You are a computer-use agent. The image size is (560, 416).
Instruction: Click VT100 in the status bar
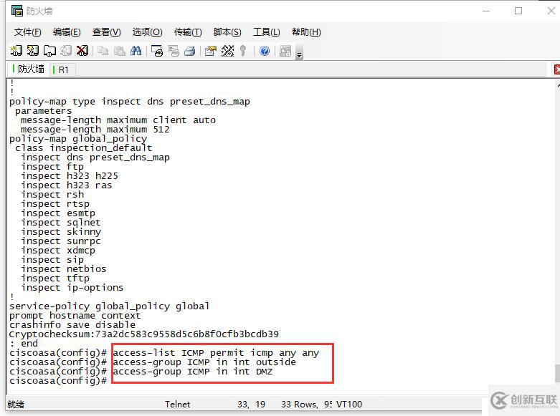click(349, 405)
